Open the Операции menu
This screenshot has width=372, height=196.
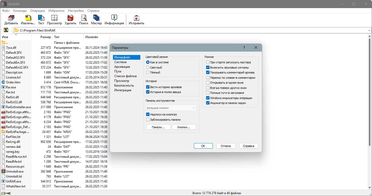[x=38, y=11]
